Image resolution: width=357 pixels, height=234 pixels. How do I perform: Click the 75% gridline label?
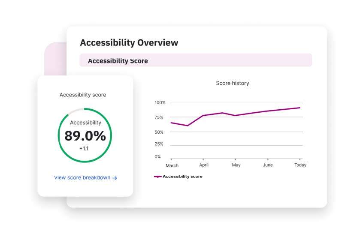coord(159,117)
